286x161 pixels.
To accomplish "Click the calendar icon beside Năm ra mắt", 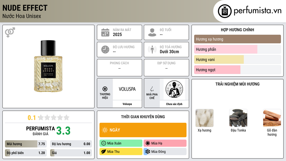I will [x=105, y=32].
